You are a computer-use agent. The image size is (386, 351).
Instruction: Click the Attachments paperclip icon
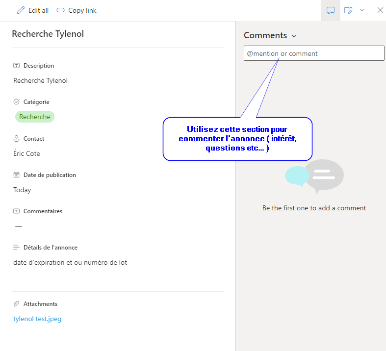pyautogui.click(x=17, y=304)
